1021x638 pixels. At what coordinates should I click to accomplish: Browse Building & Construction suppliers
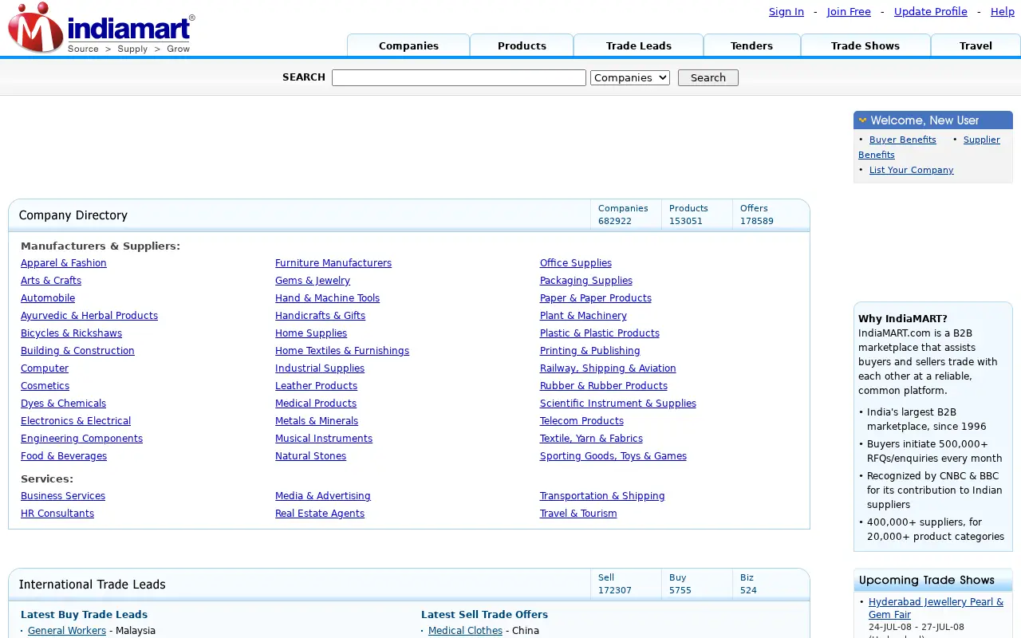coord(77,351)
